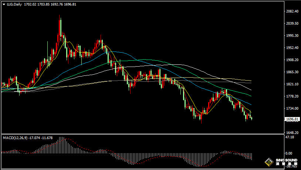Click the Sino Sound diamond logo icon
Image resolution: width=301 pixels, height=170 pixels.
[x=269, y=162]
